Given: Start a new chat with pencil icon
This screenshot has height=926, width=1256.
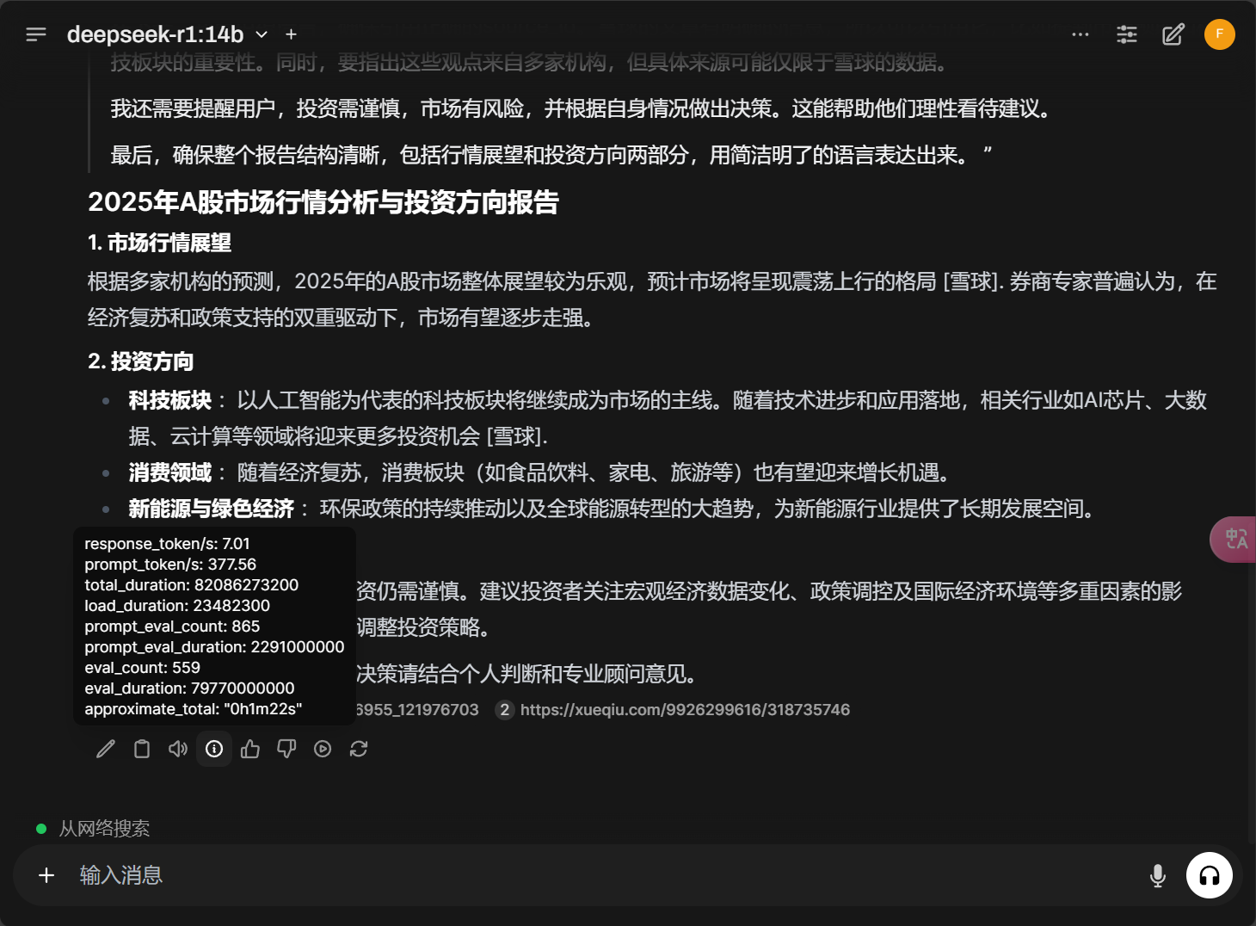Looking at the screenshot, I should coord(1173,34).
